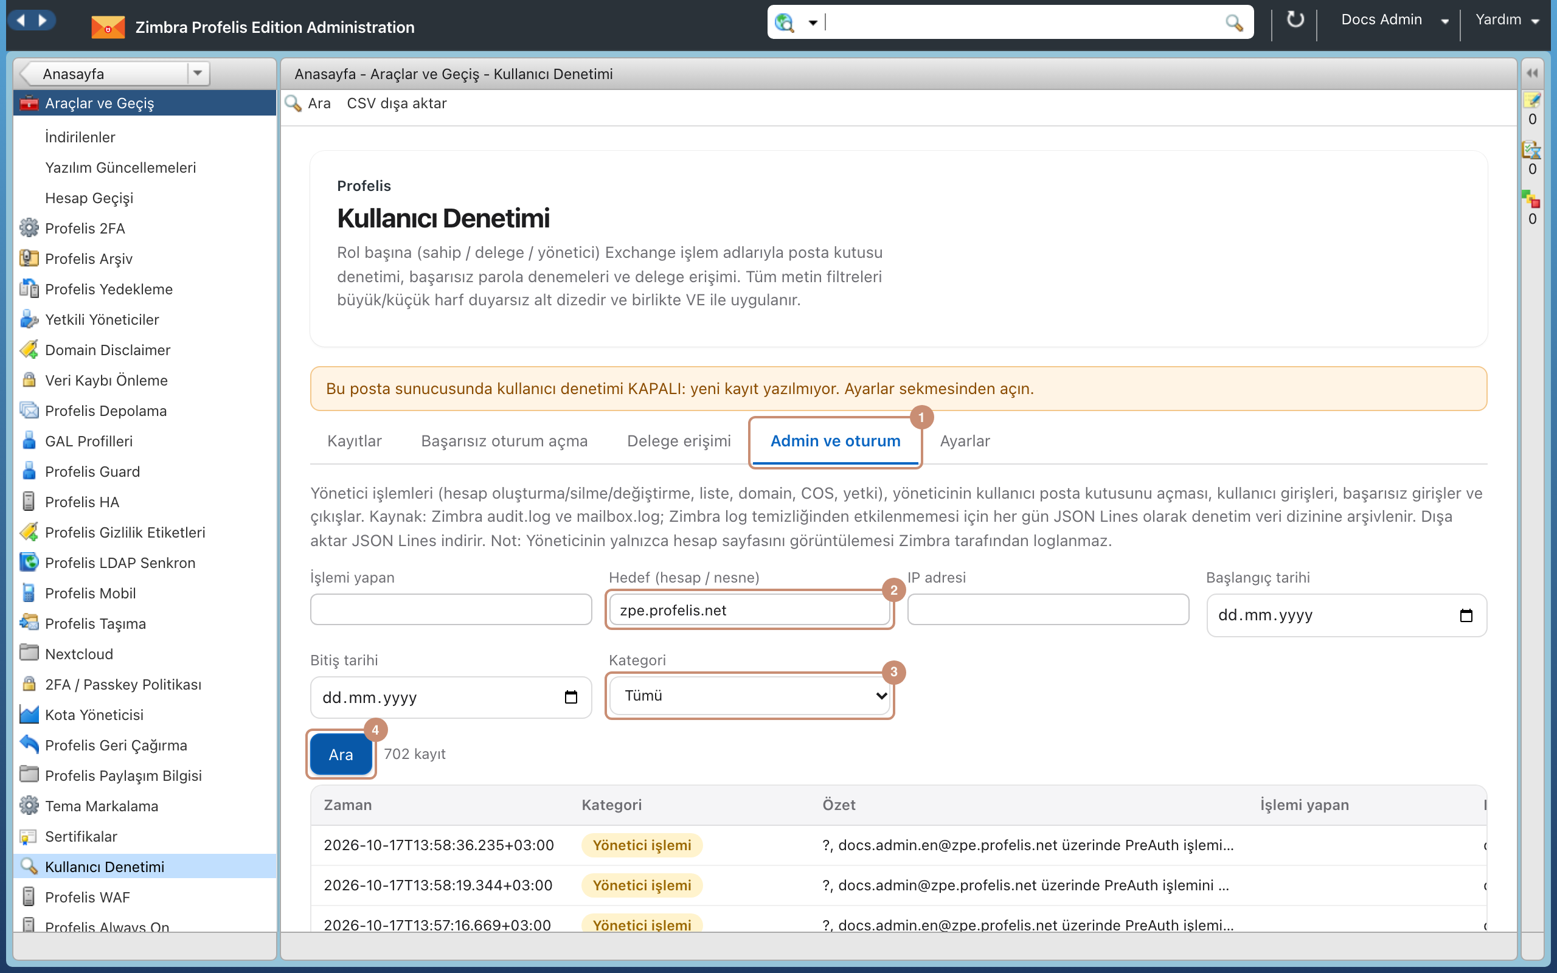The width and height of the screenshot is (1557, 973).
Task: Expand the Docs Admin user menu
Action: point(1445,21)
